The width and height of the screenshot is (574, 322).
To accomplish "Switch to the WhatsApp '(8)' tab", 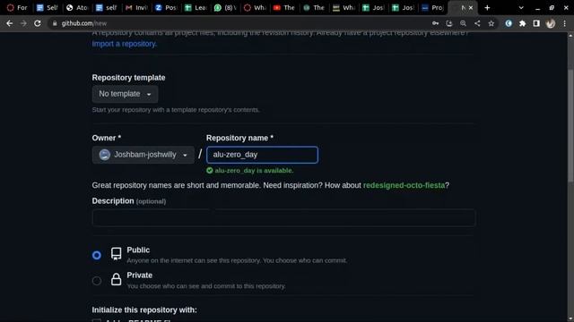I will 225,8.
